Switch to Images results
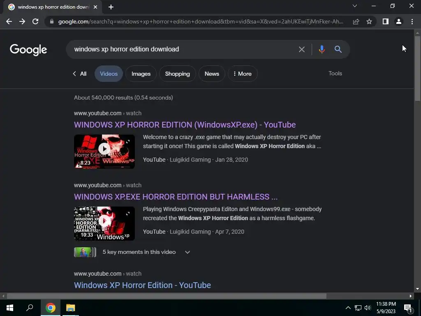This screenshot has height=316, width=421. (141, 74)
